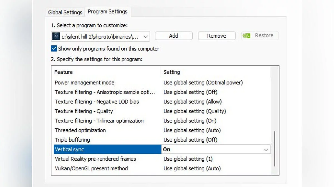Click the Remove button
Image resolution: width=334 pixels, height=187 pixels.
point(217,36)
